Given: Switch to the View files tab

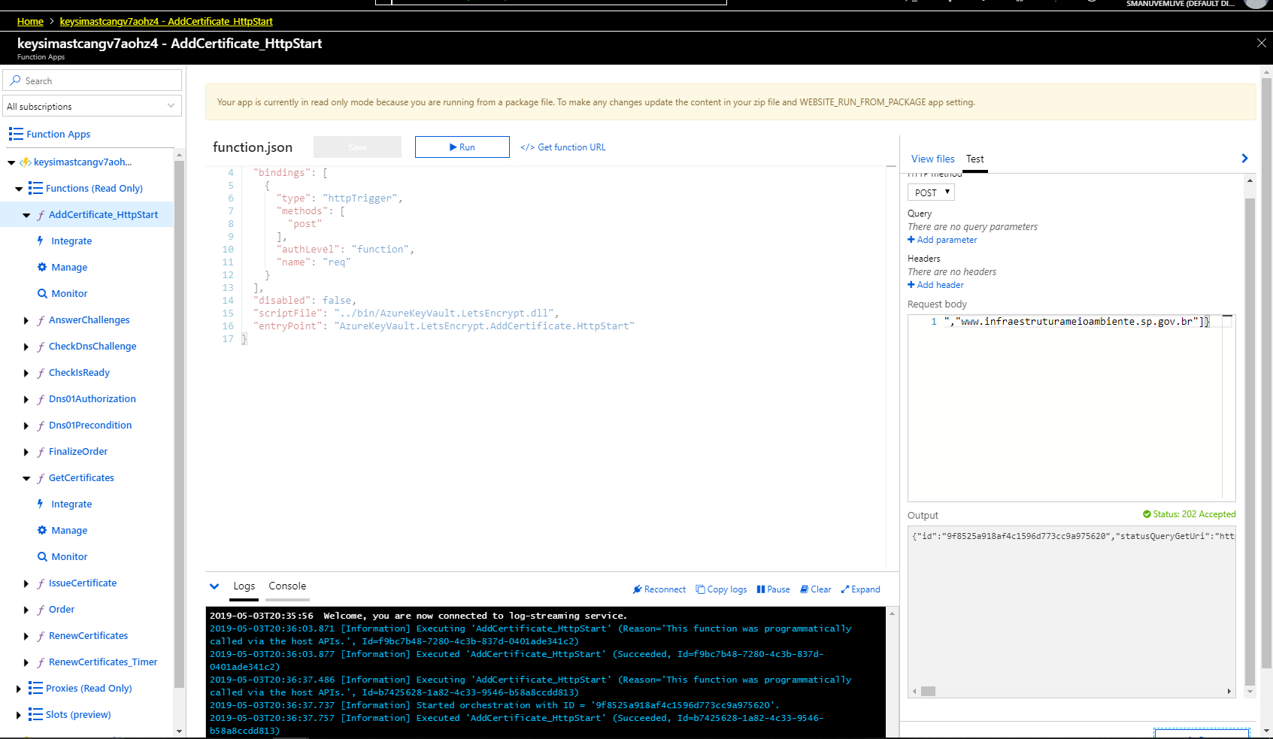Looking at the screenshot, I should 932,159.
